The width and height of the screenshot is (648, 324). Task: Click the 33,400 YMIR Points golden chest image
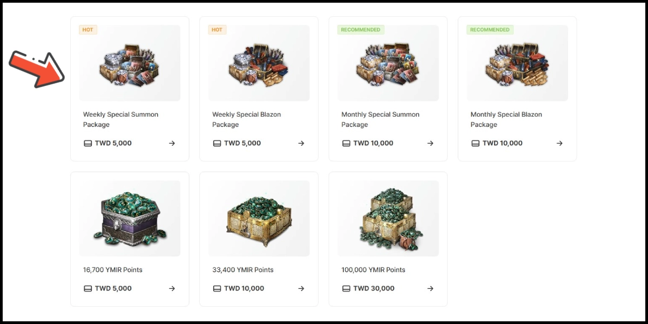click(x=259, y=218)
